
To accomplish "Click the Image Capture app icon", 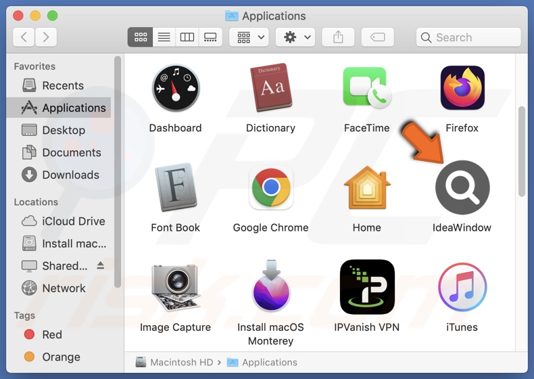I will (x=176, y=287).
